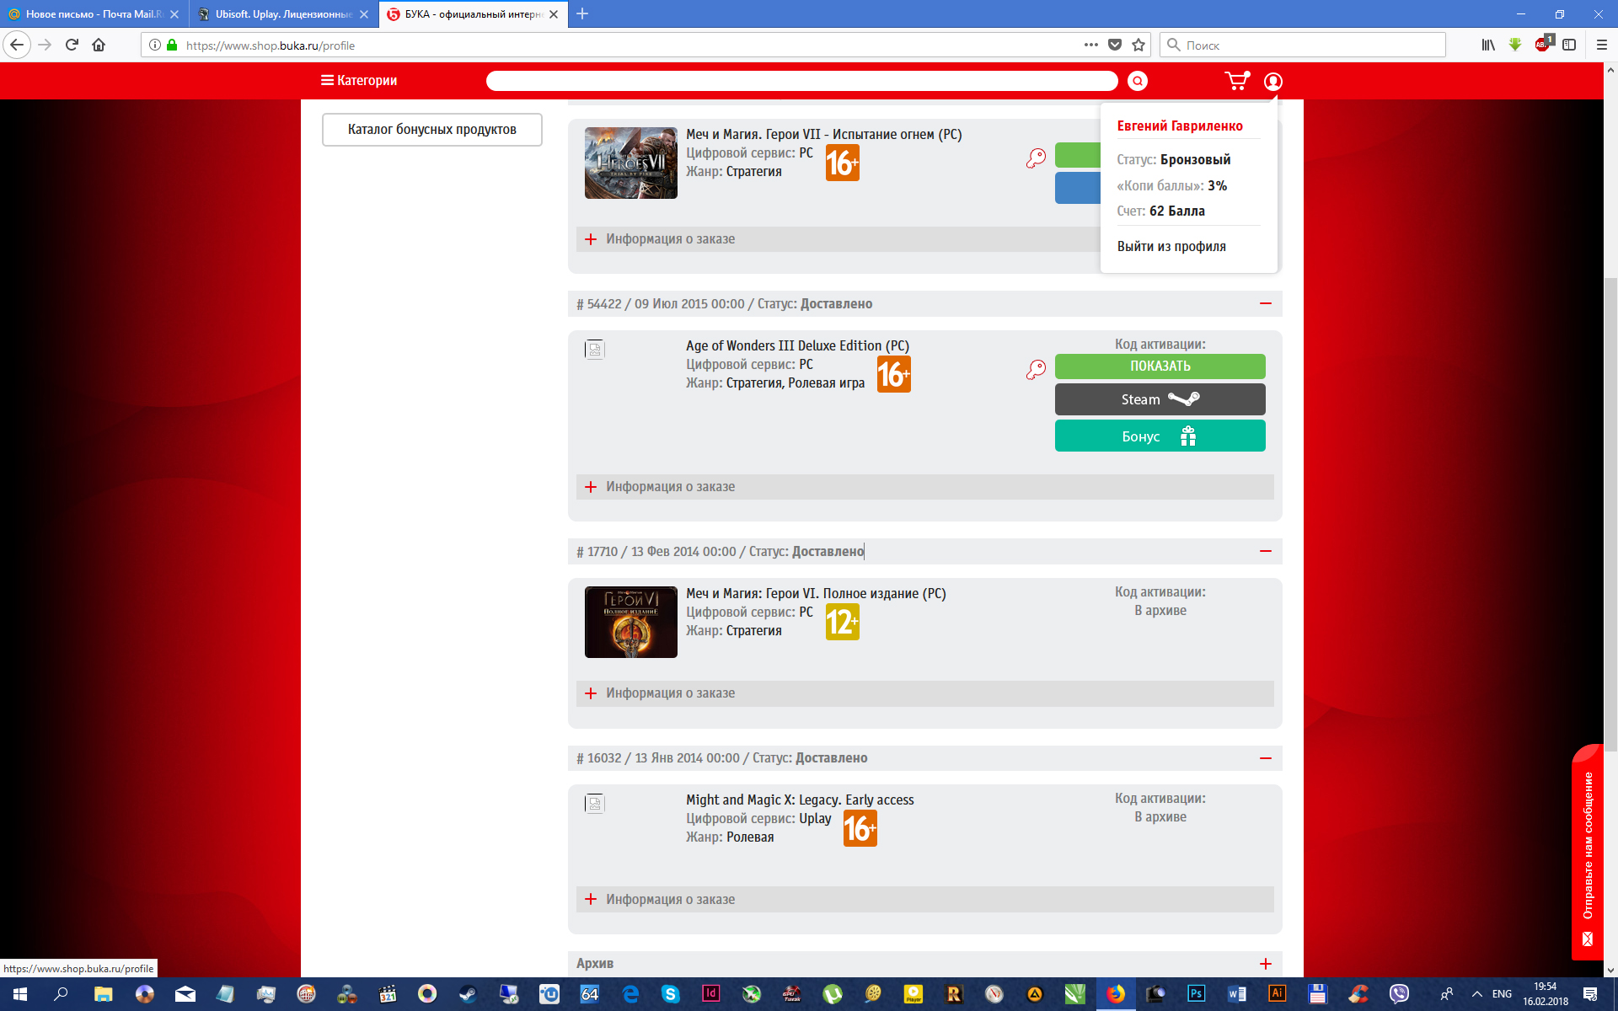Screen dimensions: 1618x1011
Task: Click the user profile icon
Action: pyautogui.click(x=1272, y=81)
